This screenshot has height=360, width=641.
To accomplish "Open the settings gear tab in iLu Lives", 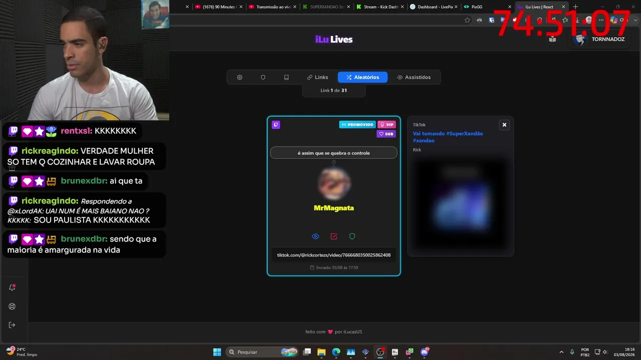I will click(x=239, y=77).
